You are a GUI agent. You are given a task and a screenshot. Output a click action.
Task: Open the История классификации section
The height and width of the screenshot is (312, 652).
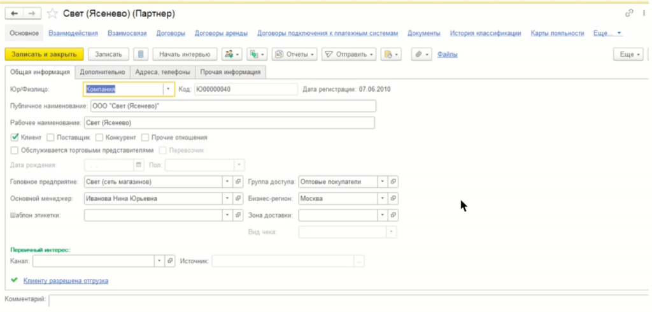[x=485, y=33]
